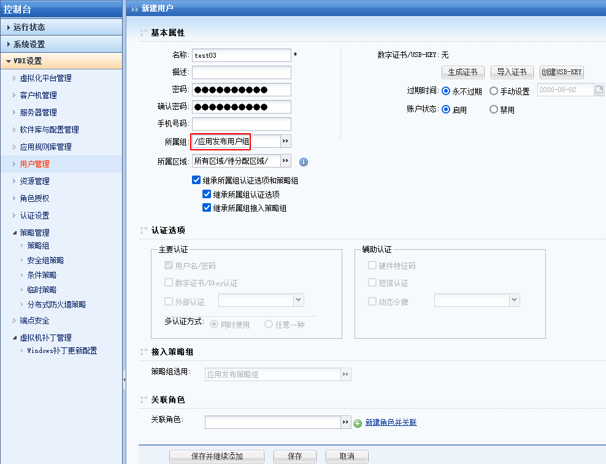Open the calendar picker for 过期时间
The width and height of the screenshot is (606, 464).
pyautogui.click(x=600, y=90)
